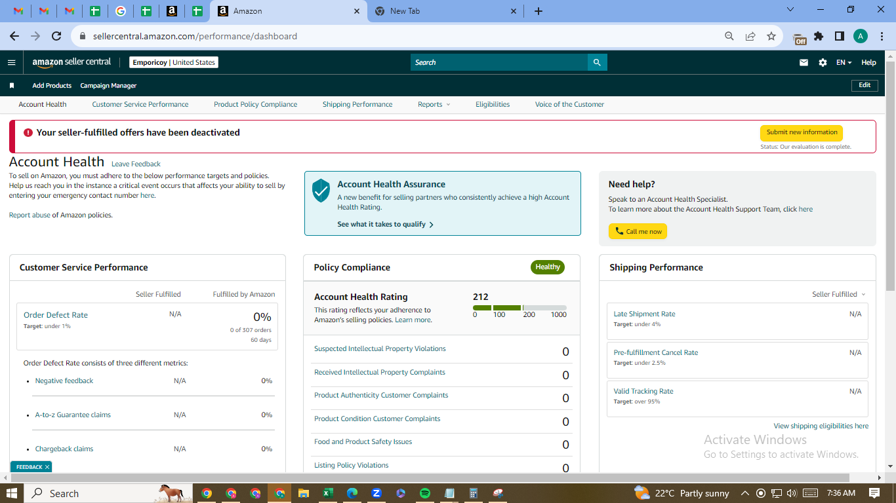Viewport: 896px width, 503px height.
Task: Reload the page with the refresh icon
Action: coord(56,36)
